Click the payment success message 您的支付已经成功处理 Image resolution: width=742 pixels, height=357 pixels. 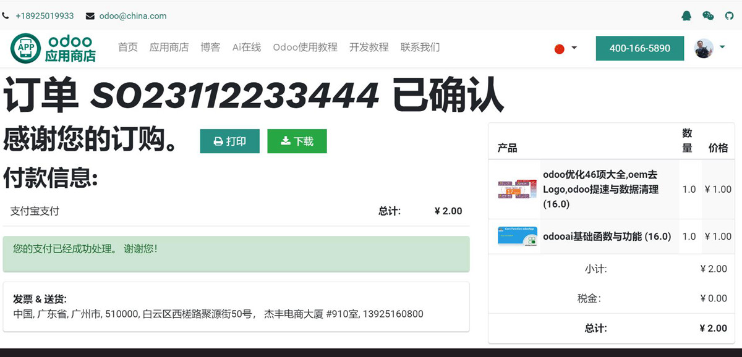point(85,248)
